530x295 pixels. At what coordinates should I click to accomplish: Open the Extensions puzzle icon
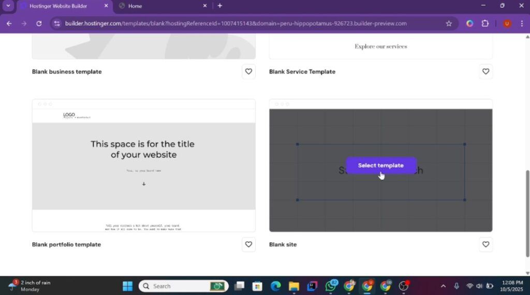(x=485, y=23)
